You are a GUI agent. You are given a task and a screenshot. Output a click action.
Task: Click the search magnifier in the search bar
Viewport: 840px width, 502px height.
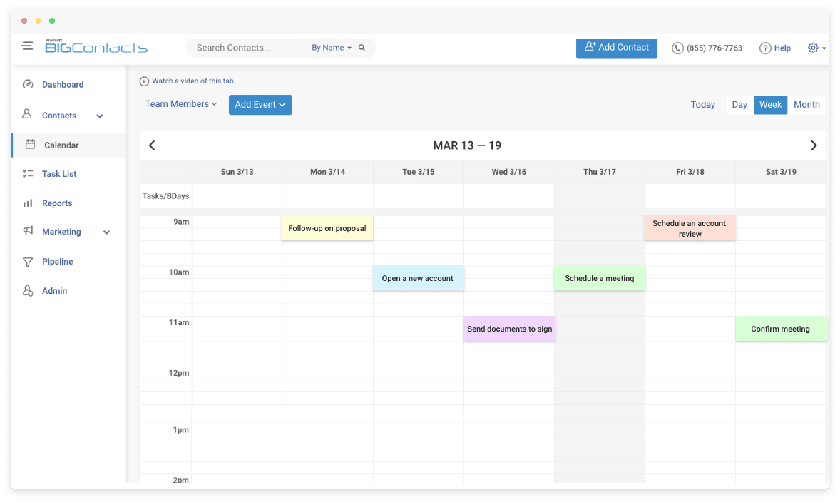pyautogui.click(x=362, y=47)
